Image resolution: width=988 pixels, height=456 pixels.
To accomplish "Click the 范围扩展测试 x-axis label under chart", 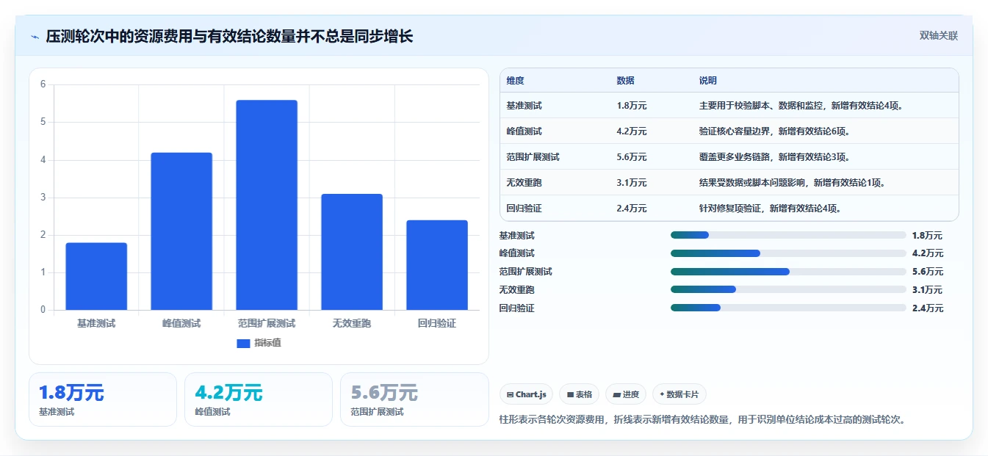I will [267, 323].
